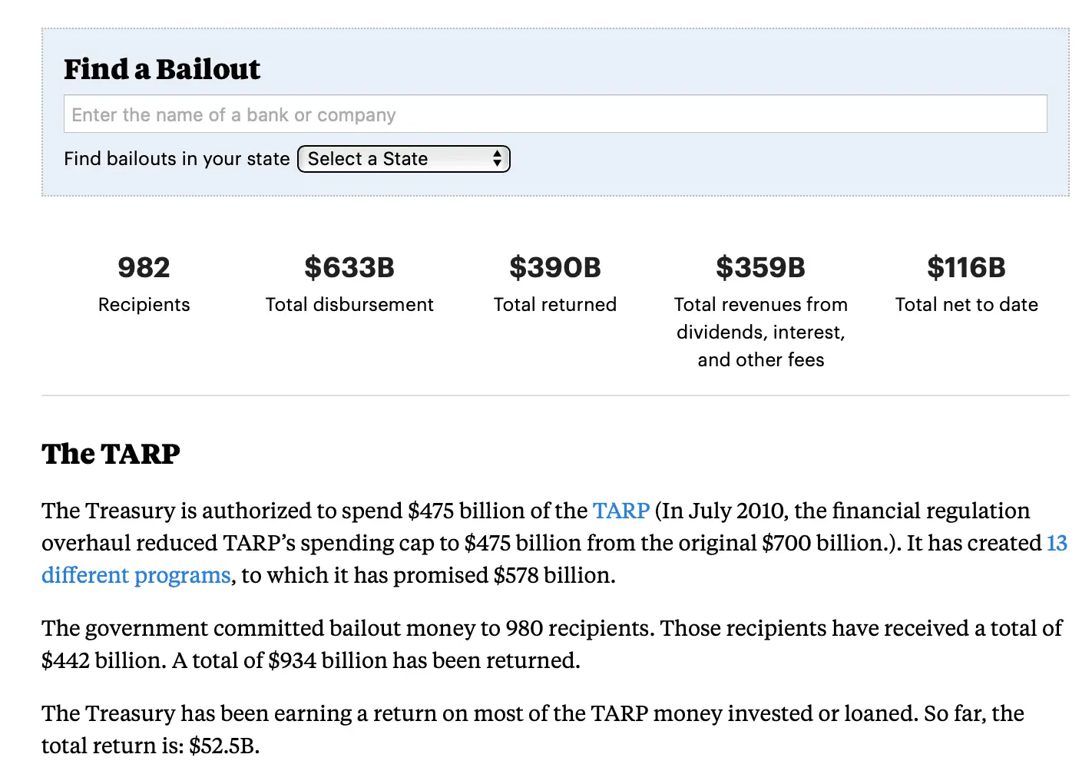
Task: Click the $390B Total returned statistic
Action: point(554,268)
